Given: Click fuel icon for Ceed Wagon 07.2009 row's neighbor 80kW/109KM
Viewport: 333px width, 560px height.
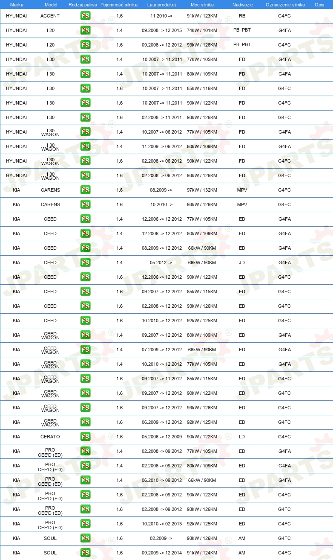Looking at the screenshot, I should point(85,335).
